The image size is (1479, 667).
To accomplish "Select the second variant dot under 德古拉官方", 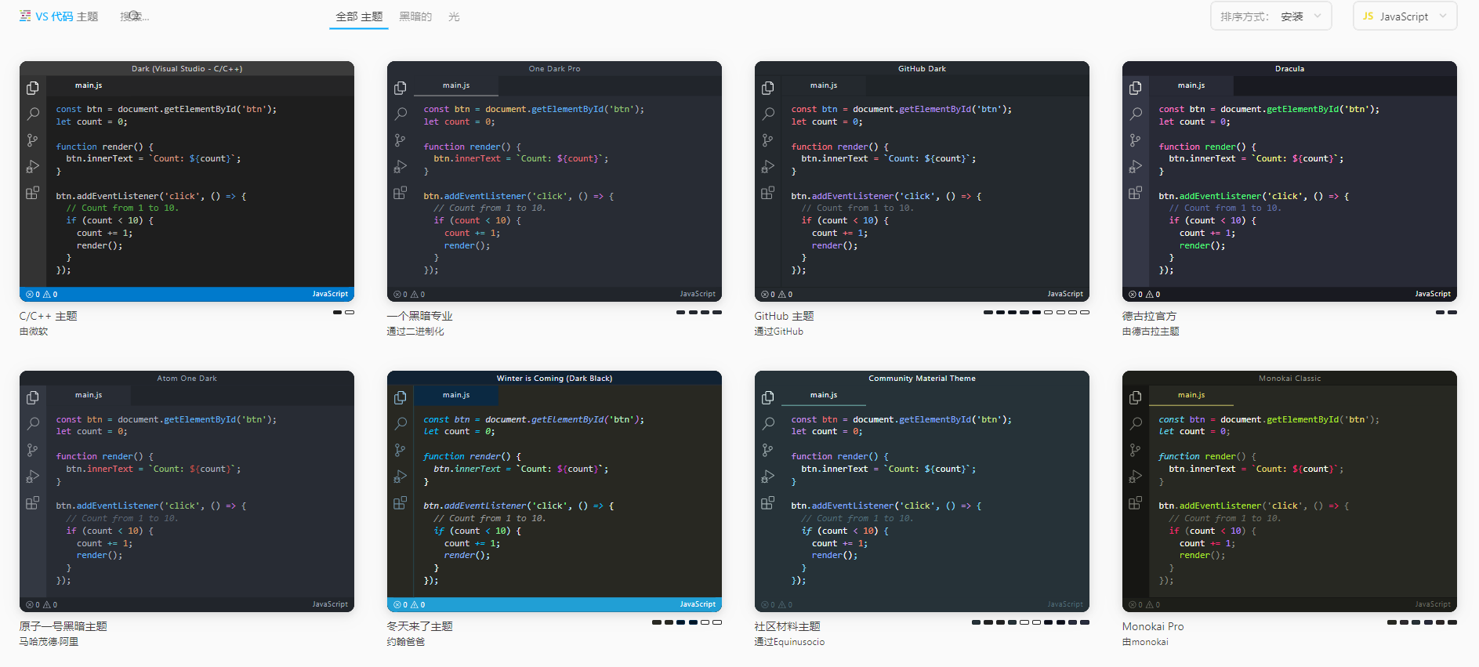I will tap(1452, 312).
